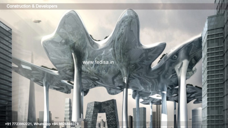Click the airship in the upper-left sky
This screenshot has width=228, height=128.
pyautogui.click(x=37, y=21)
